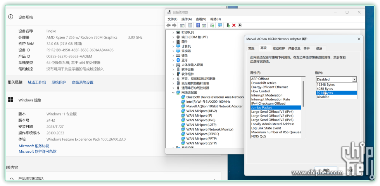The image size is (380, 186).
Task: Collapse the 网络适配器 tree node
Action: tap(173, 93)
